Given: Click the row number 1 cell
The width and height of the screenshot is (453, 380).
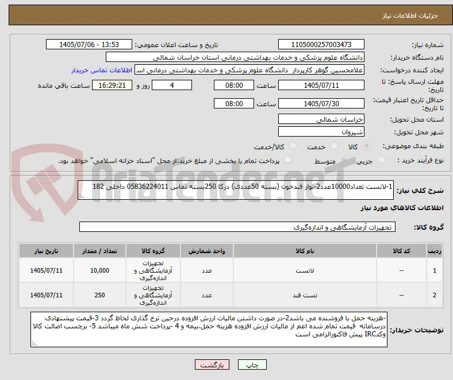Looking at the screenshot, I should [x=435, y=270].
